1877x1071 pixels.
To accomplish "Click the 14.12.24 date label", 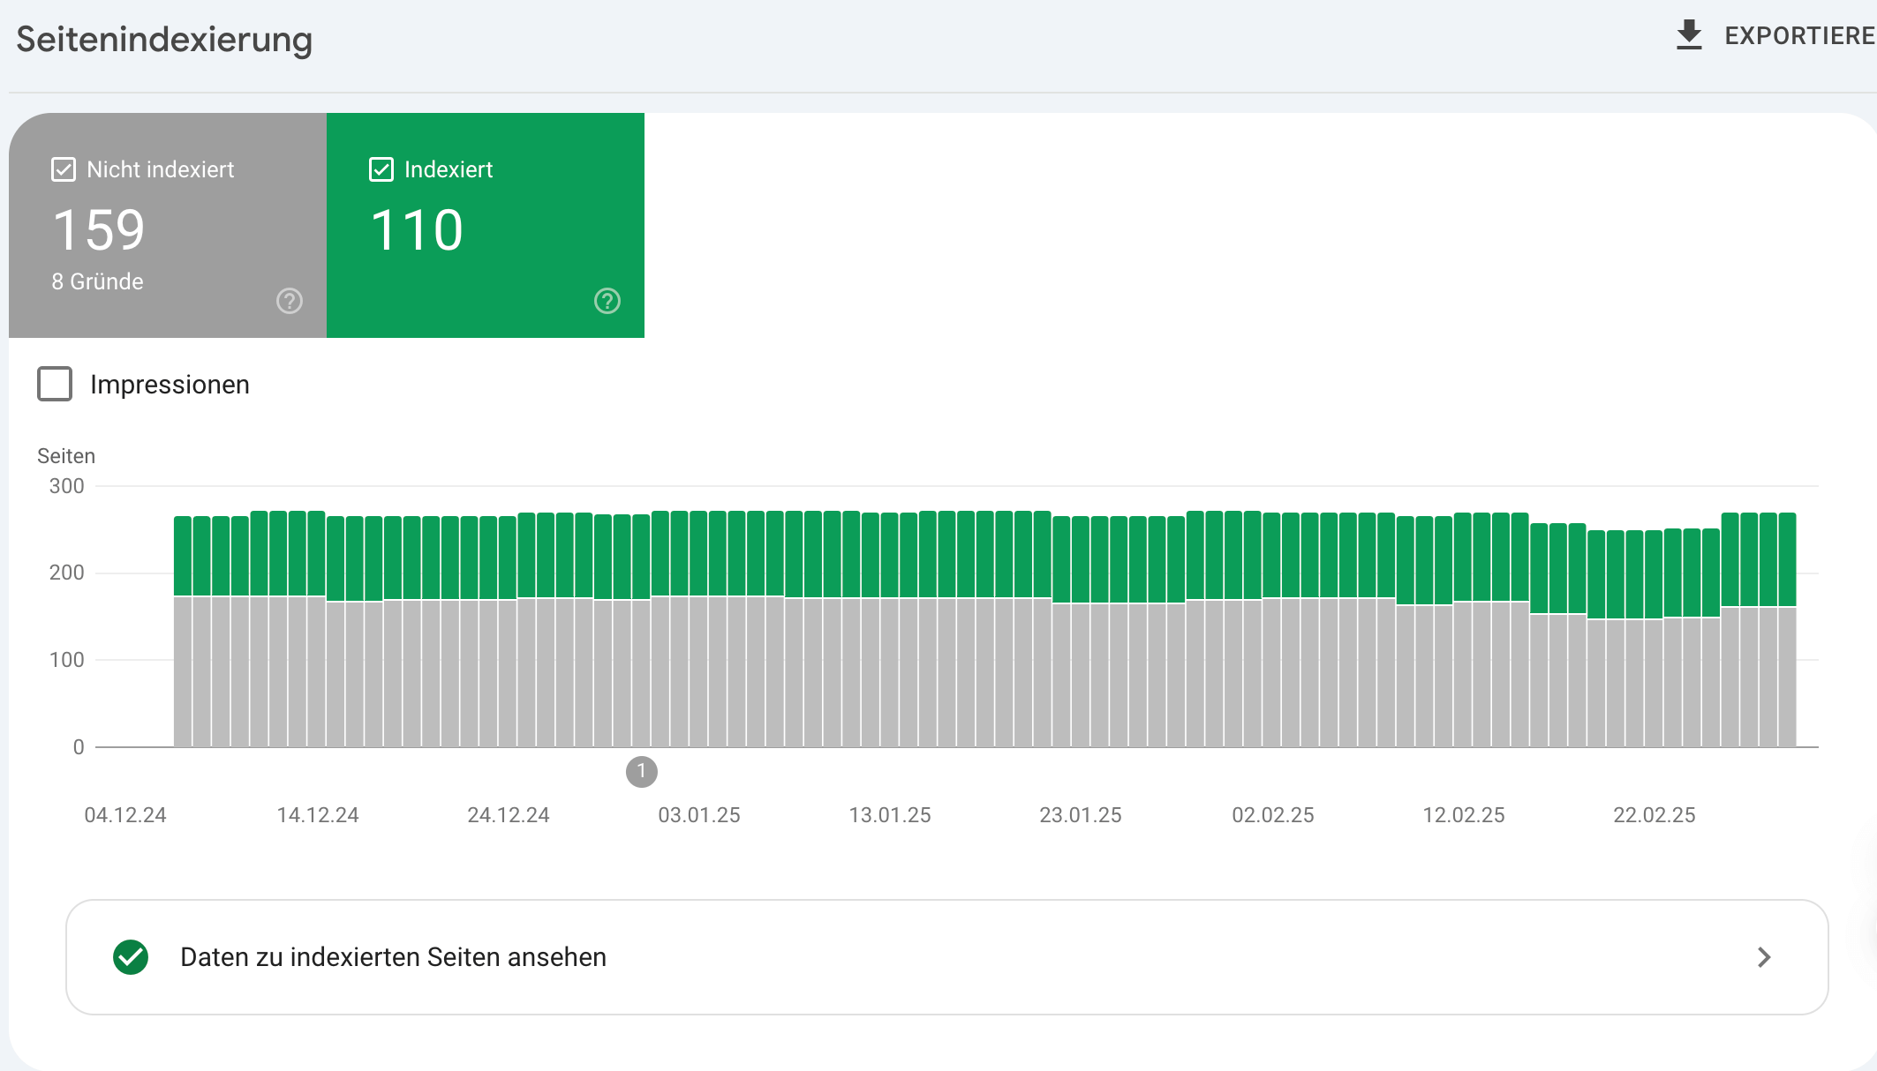I will tap(318, 815).
